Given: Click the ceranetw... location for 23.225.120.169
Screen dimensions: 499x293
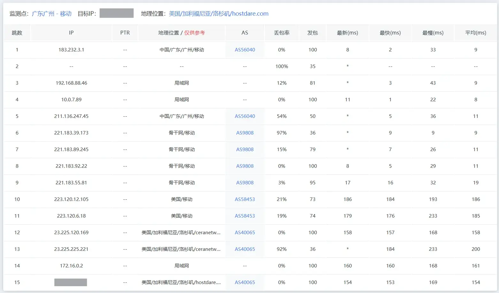Looking at the screenshot, I should (x=181, y=233).
